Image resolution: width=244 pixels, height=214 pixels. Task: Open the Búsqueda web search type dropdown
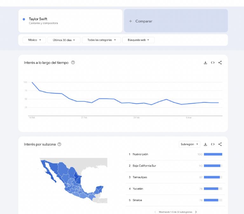(138, 40)
